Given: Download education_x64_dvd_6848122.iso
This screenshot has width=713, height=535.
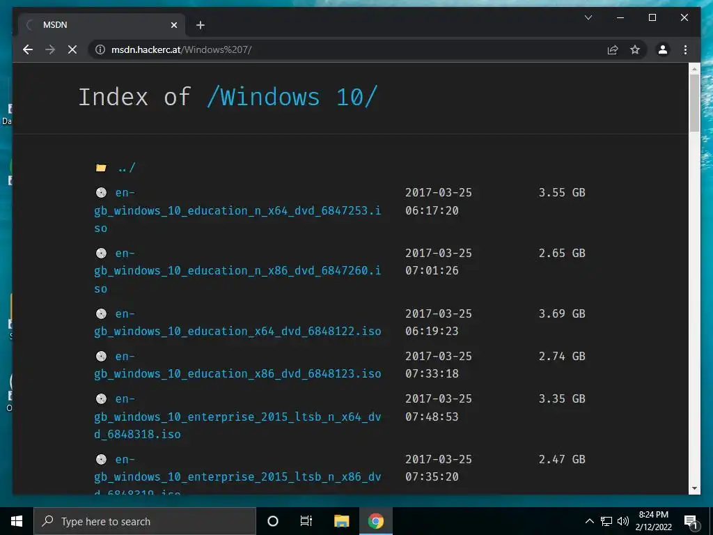Looking at the screenshot, I should (x=237, y=323).
